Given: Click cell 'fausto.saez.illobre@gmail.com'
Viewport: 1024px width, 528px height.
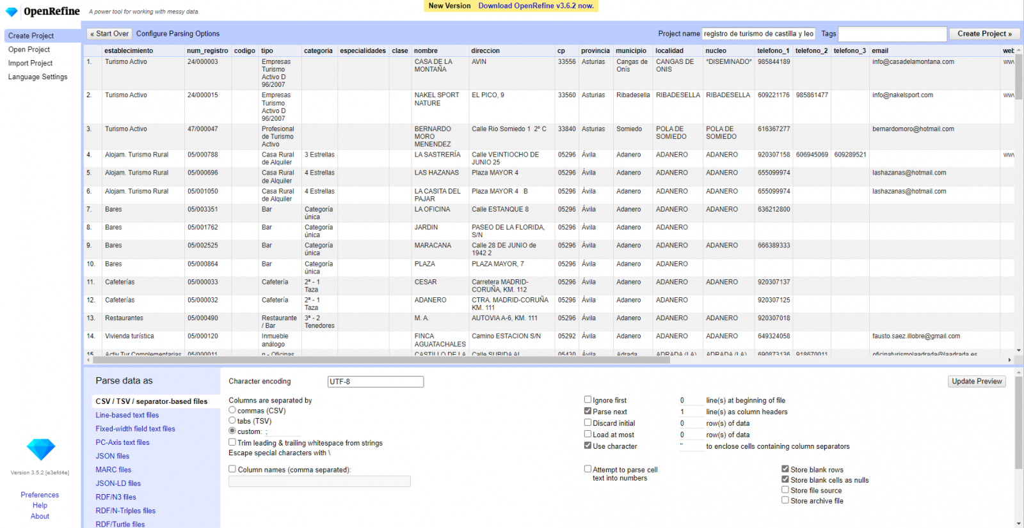Looking at the screenshot, I should (916, 336).
